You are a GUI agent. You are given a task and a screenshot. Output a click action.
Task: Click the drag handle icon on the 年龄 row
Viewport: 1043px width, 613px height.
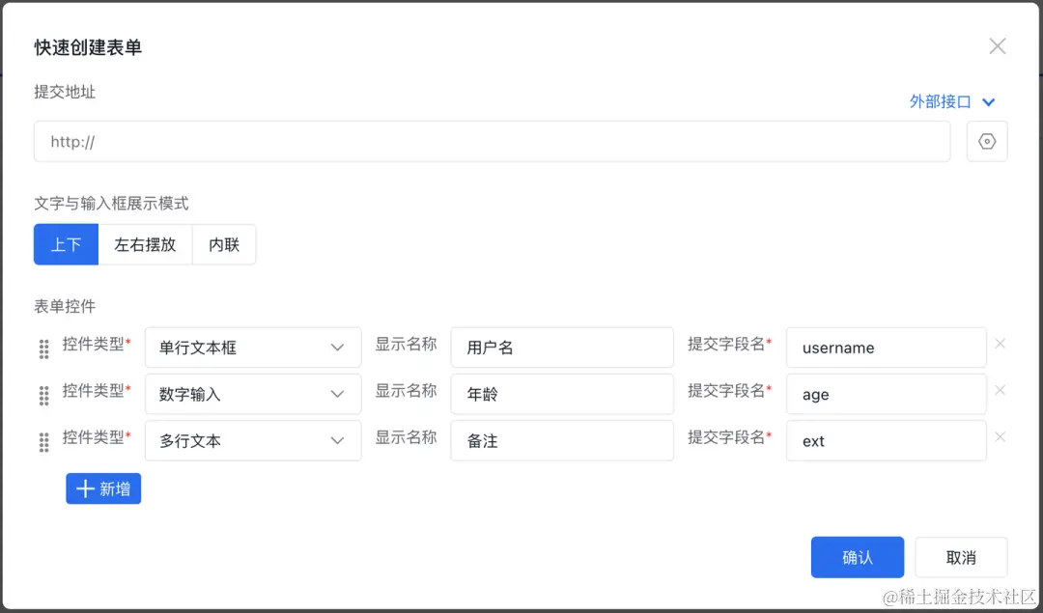[43, 395]
